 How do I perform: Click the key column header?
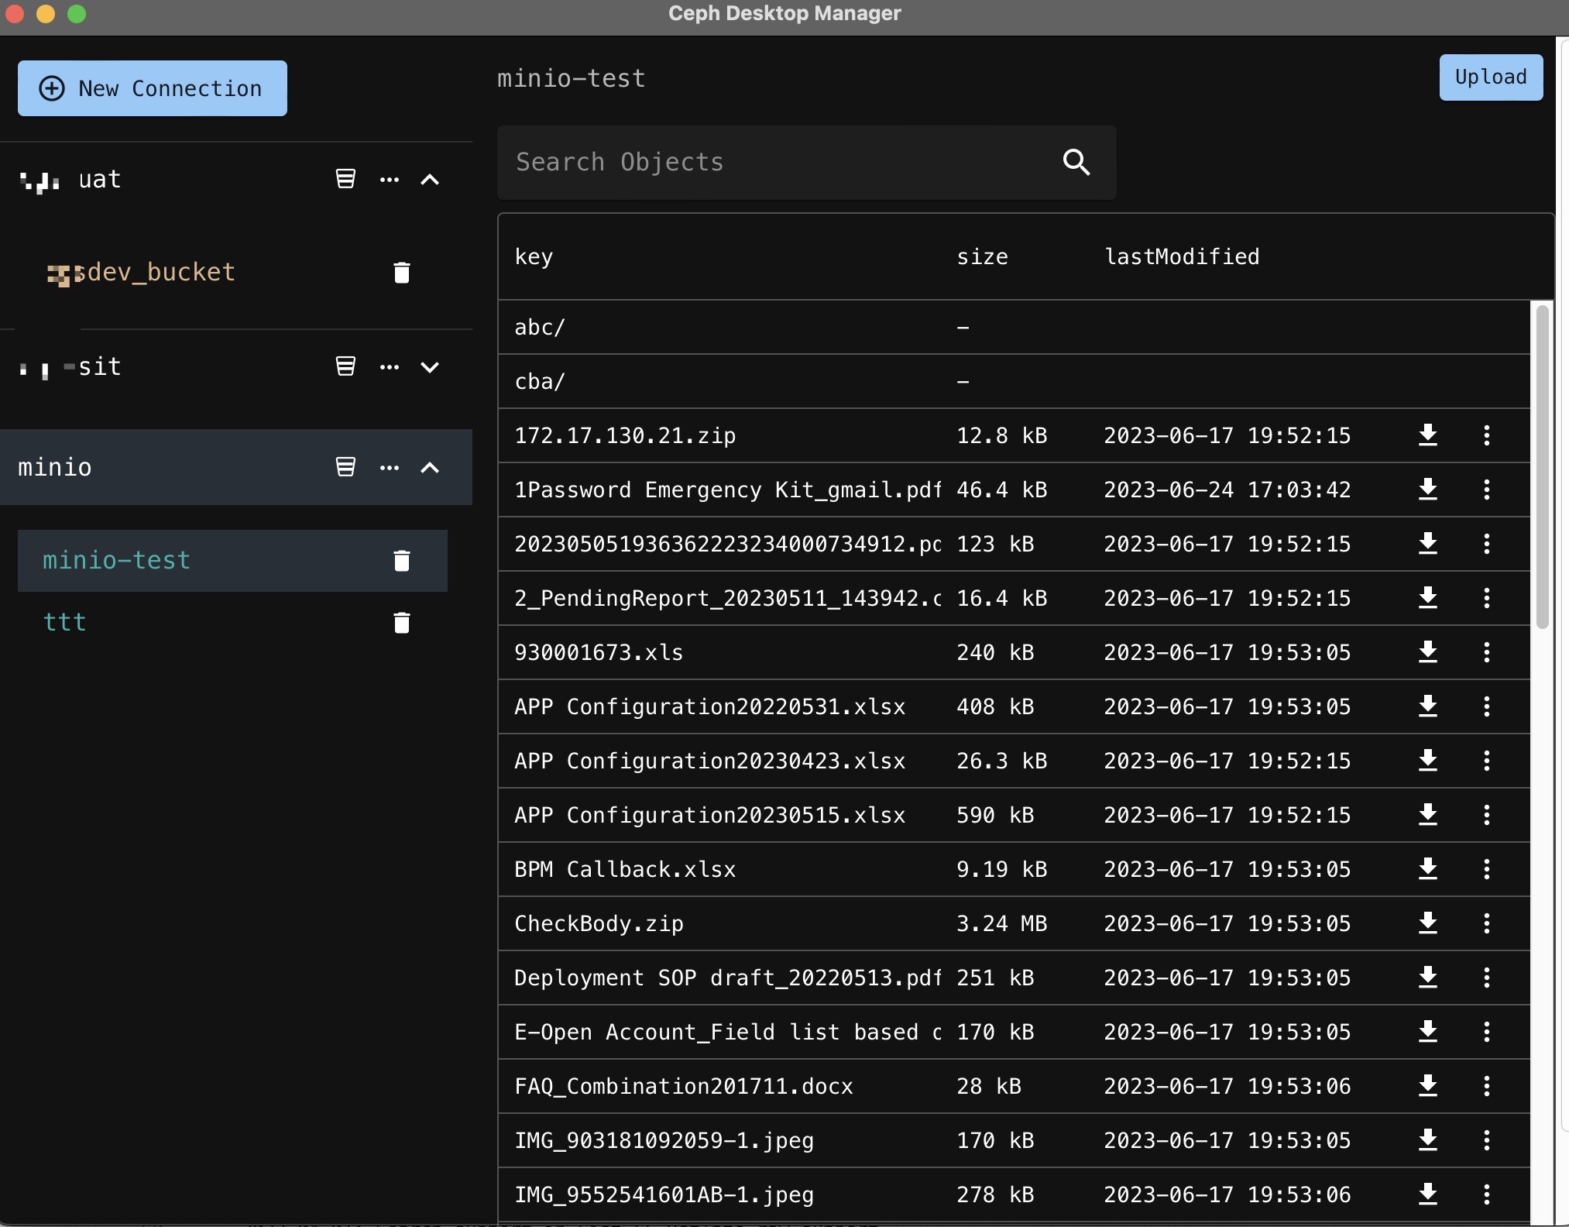point(534,256)
